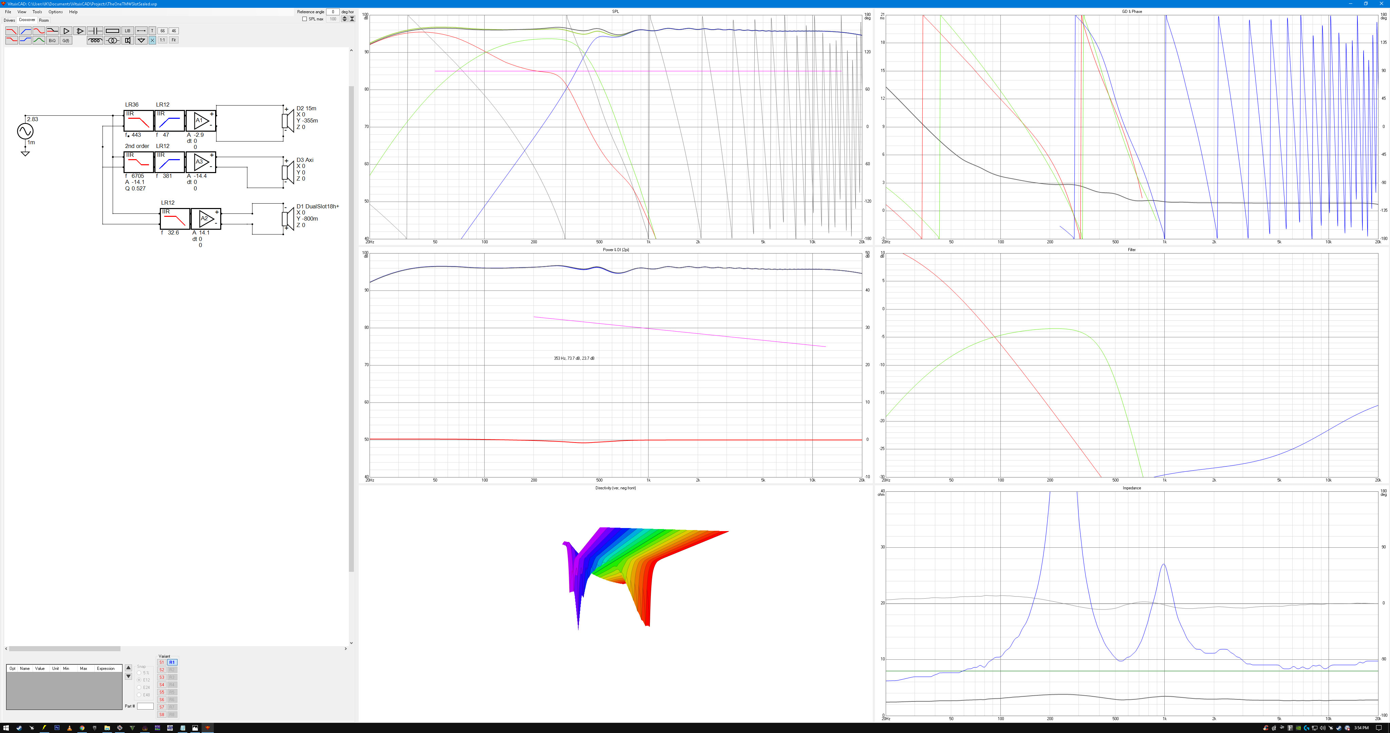Add a buffer amplifier triangle block
This screenshot has width=1390, height=733.
tap(66, 31)
